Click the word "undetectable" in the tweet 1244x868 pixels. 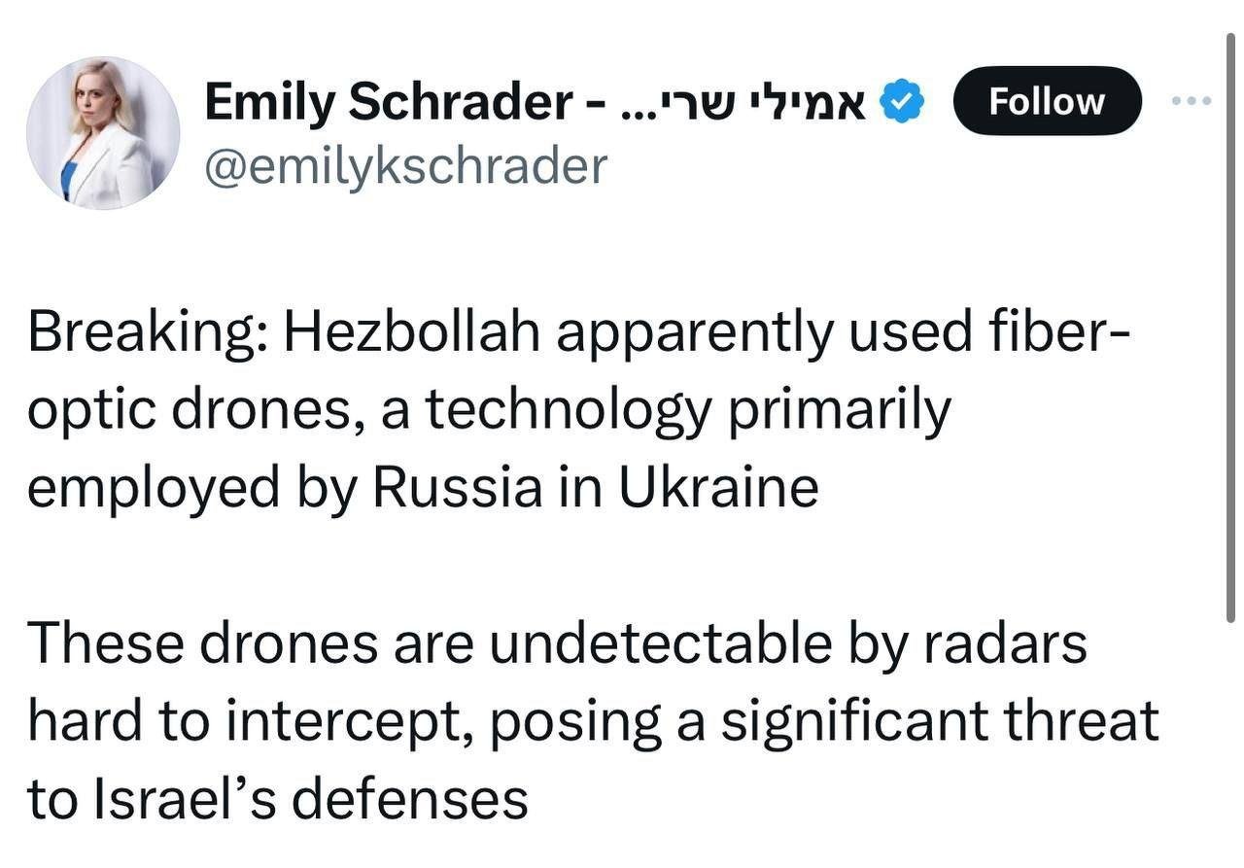(x=660, y=642)
